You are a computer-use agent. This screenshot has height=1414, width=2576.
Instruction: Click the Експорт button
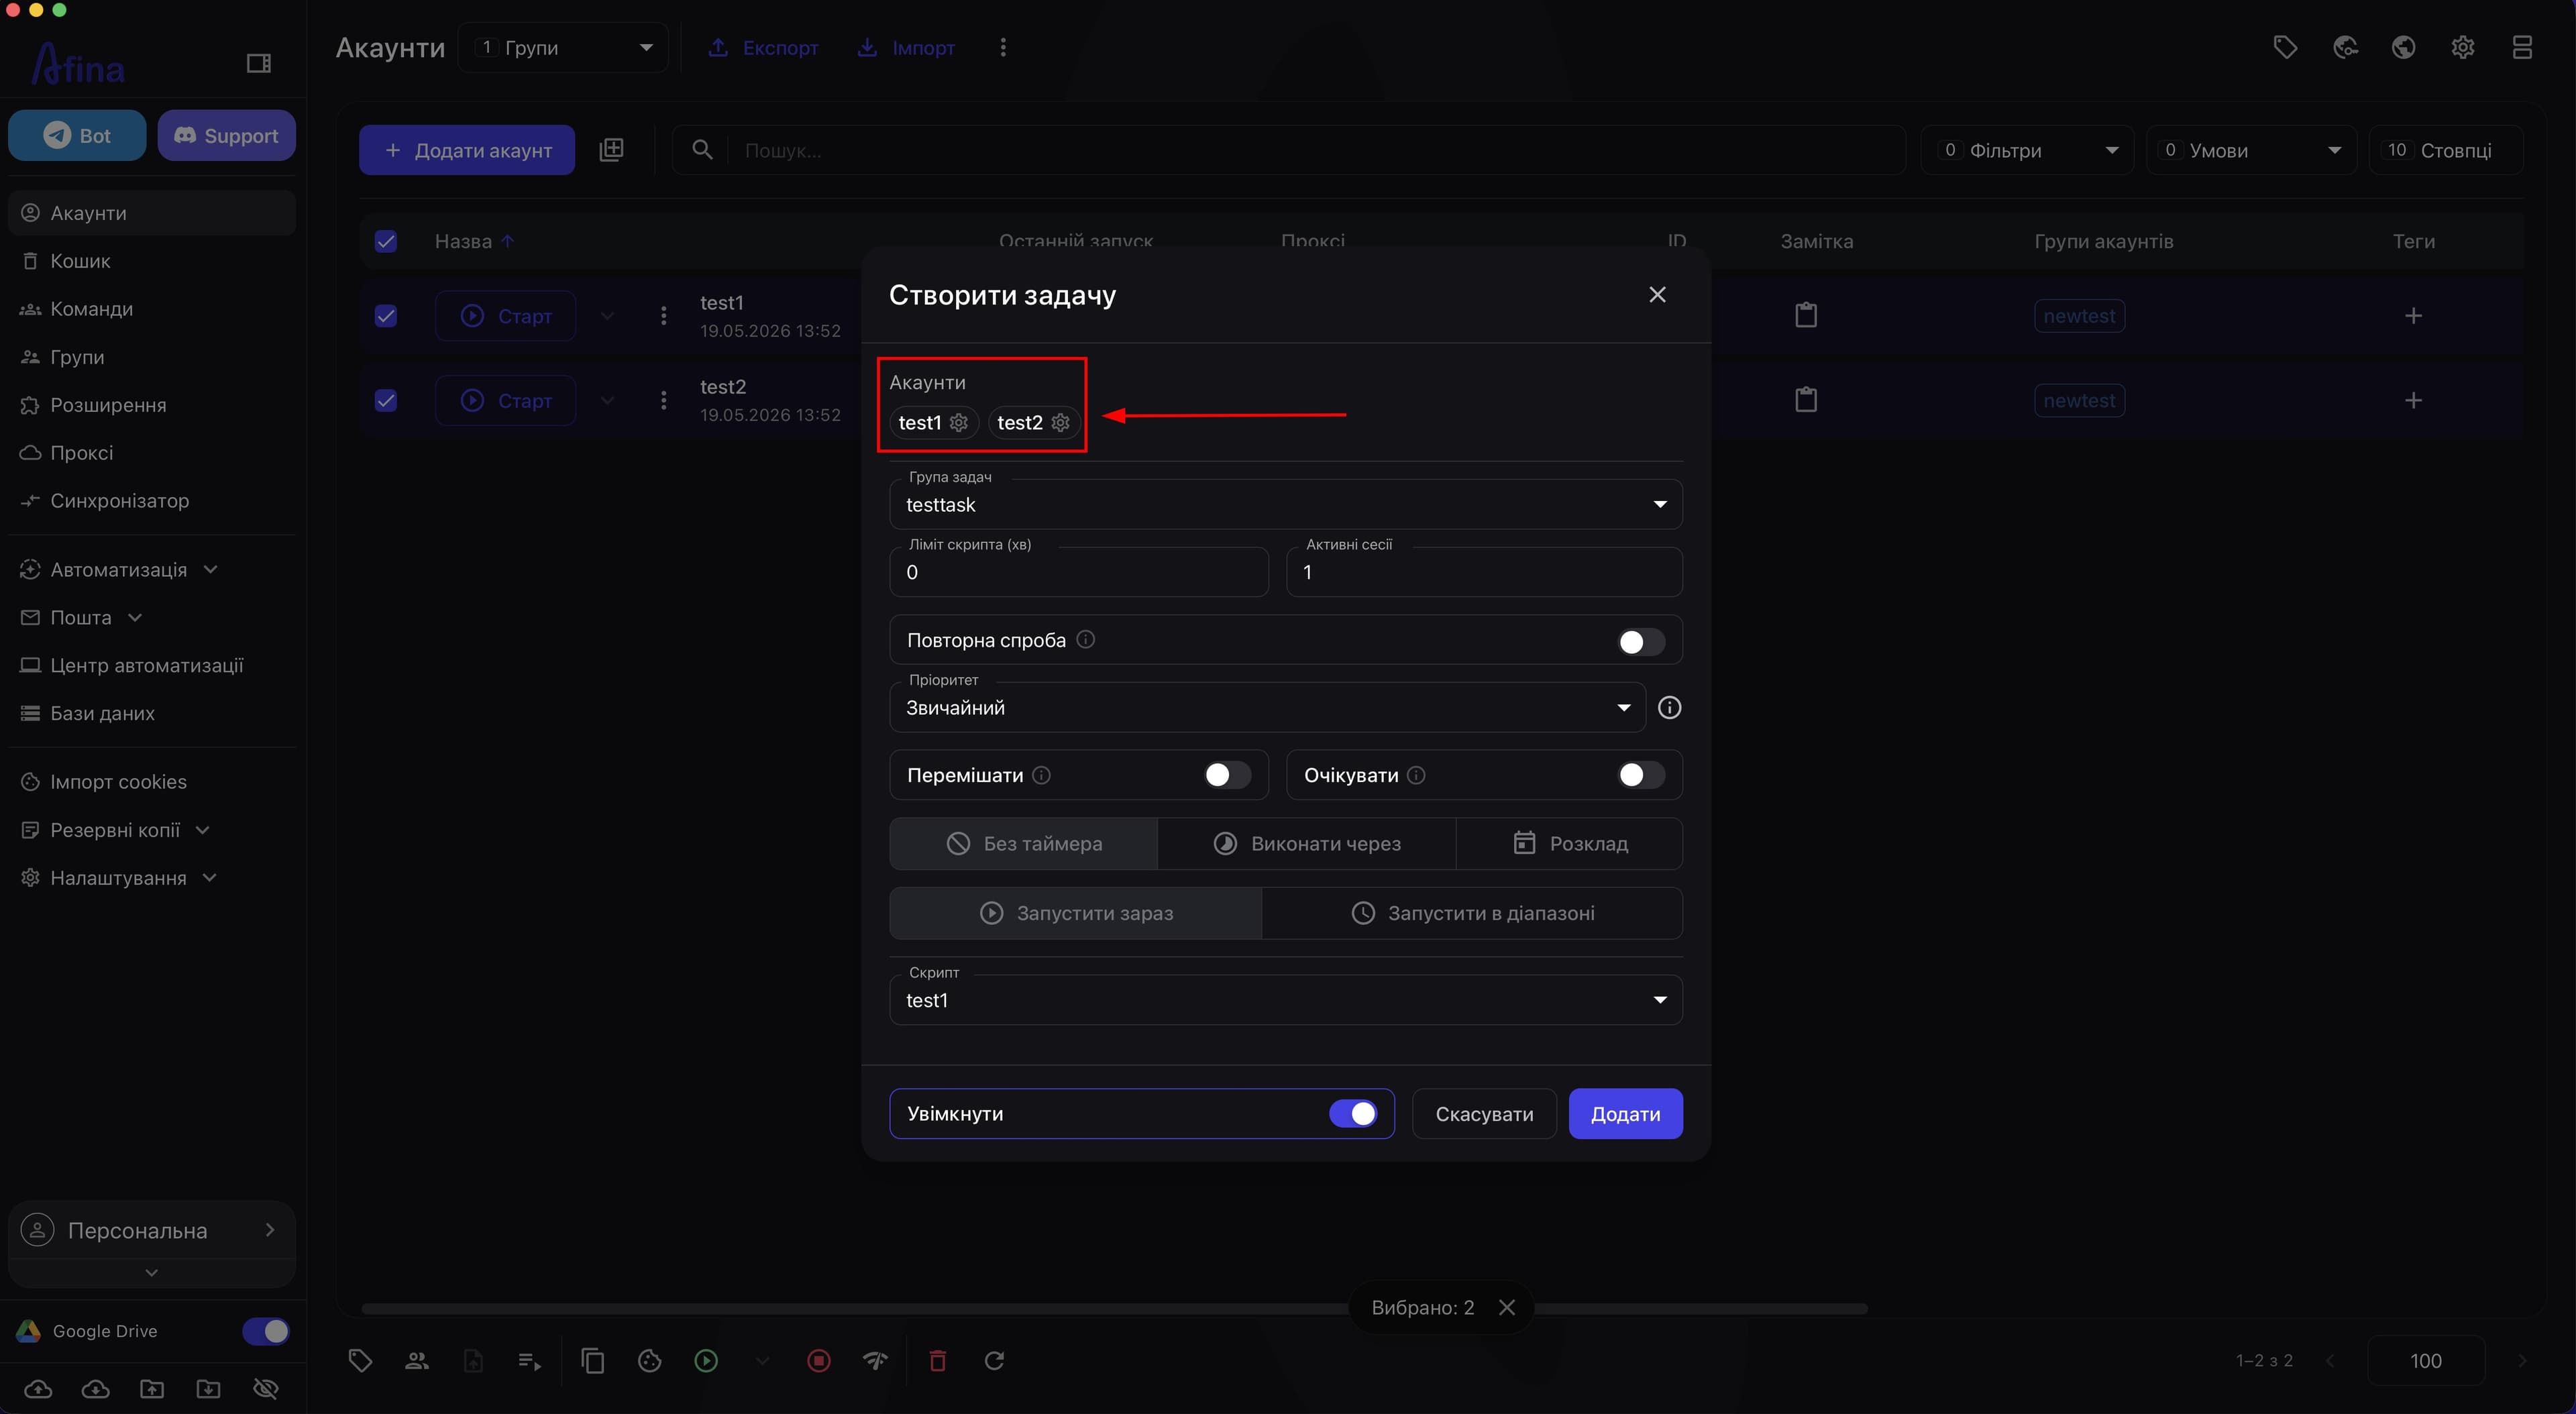click(x=763, y=48)
